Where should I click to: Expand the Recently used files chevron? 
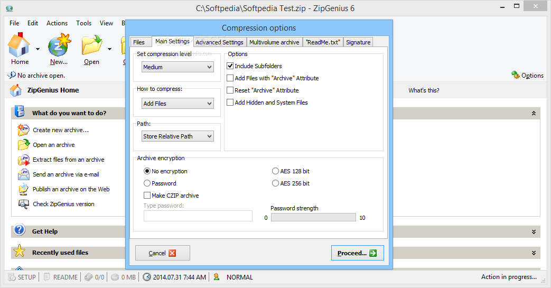point(534,253)
